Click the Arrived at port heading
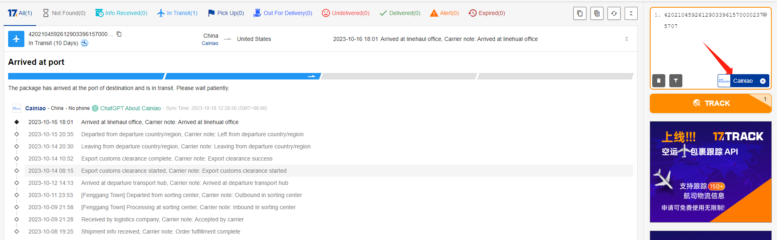Image resolution: width=777 pixels, height=240 pixels. click(x=36, y=62)
